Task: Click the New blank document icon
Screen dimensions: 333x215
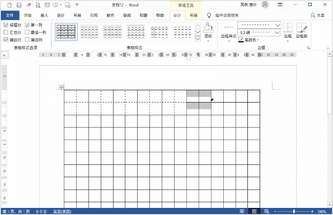Action: (x=9, y=5)
